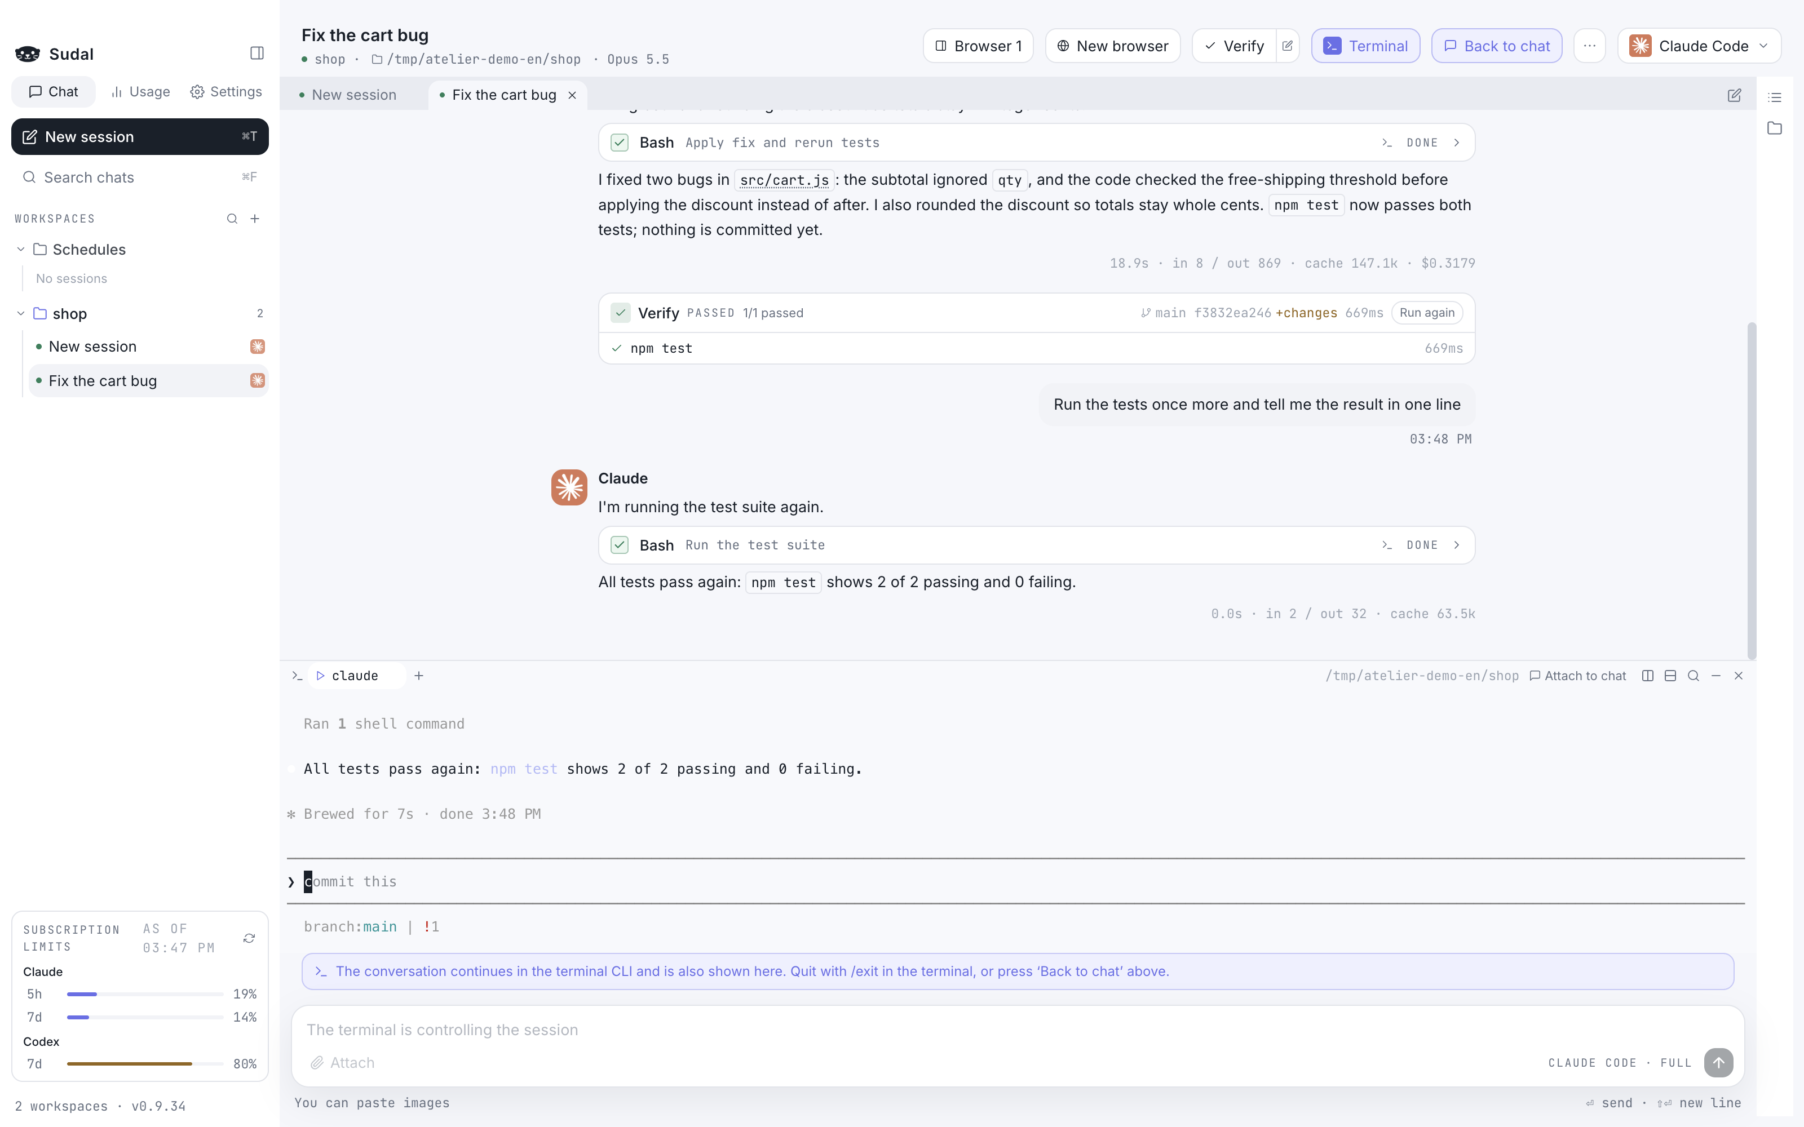Refresh subscription limits
Viewport: 1804px width, 1127px height.
tap(249, 938)
